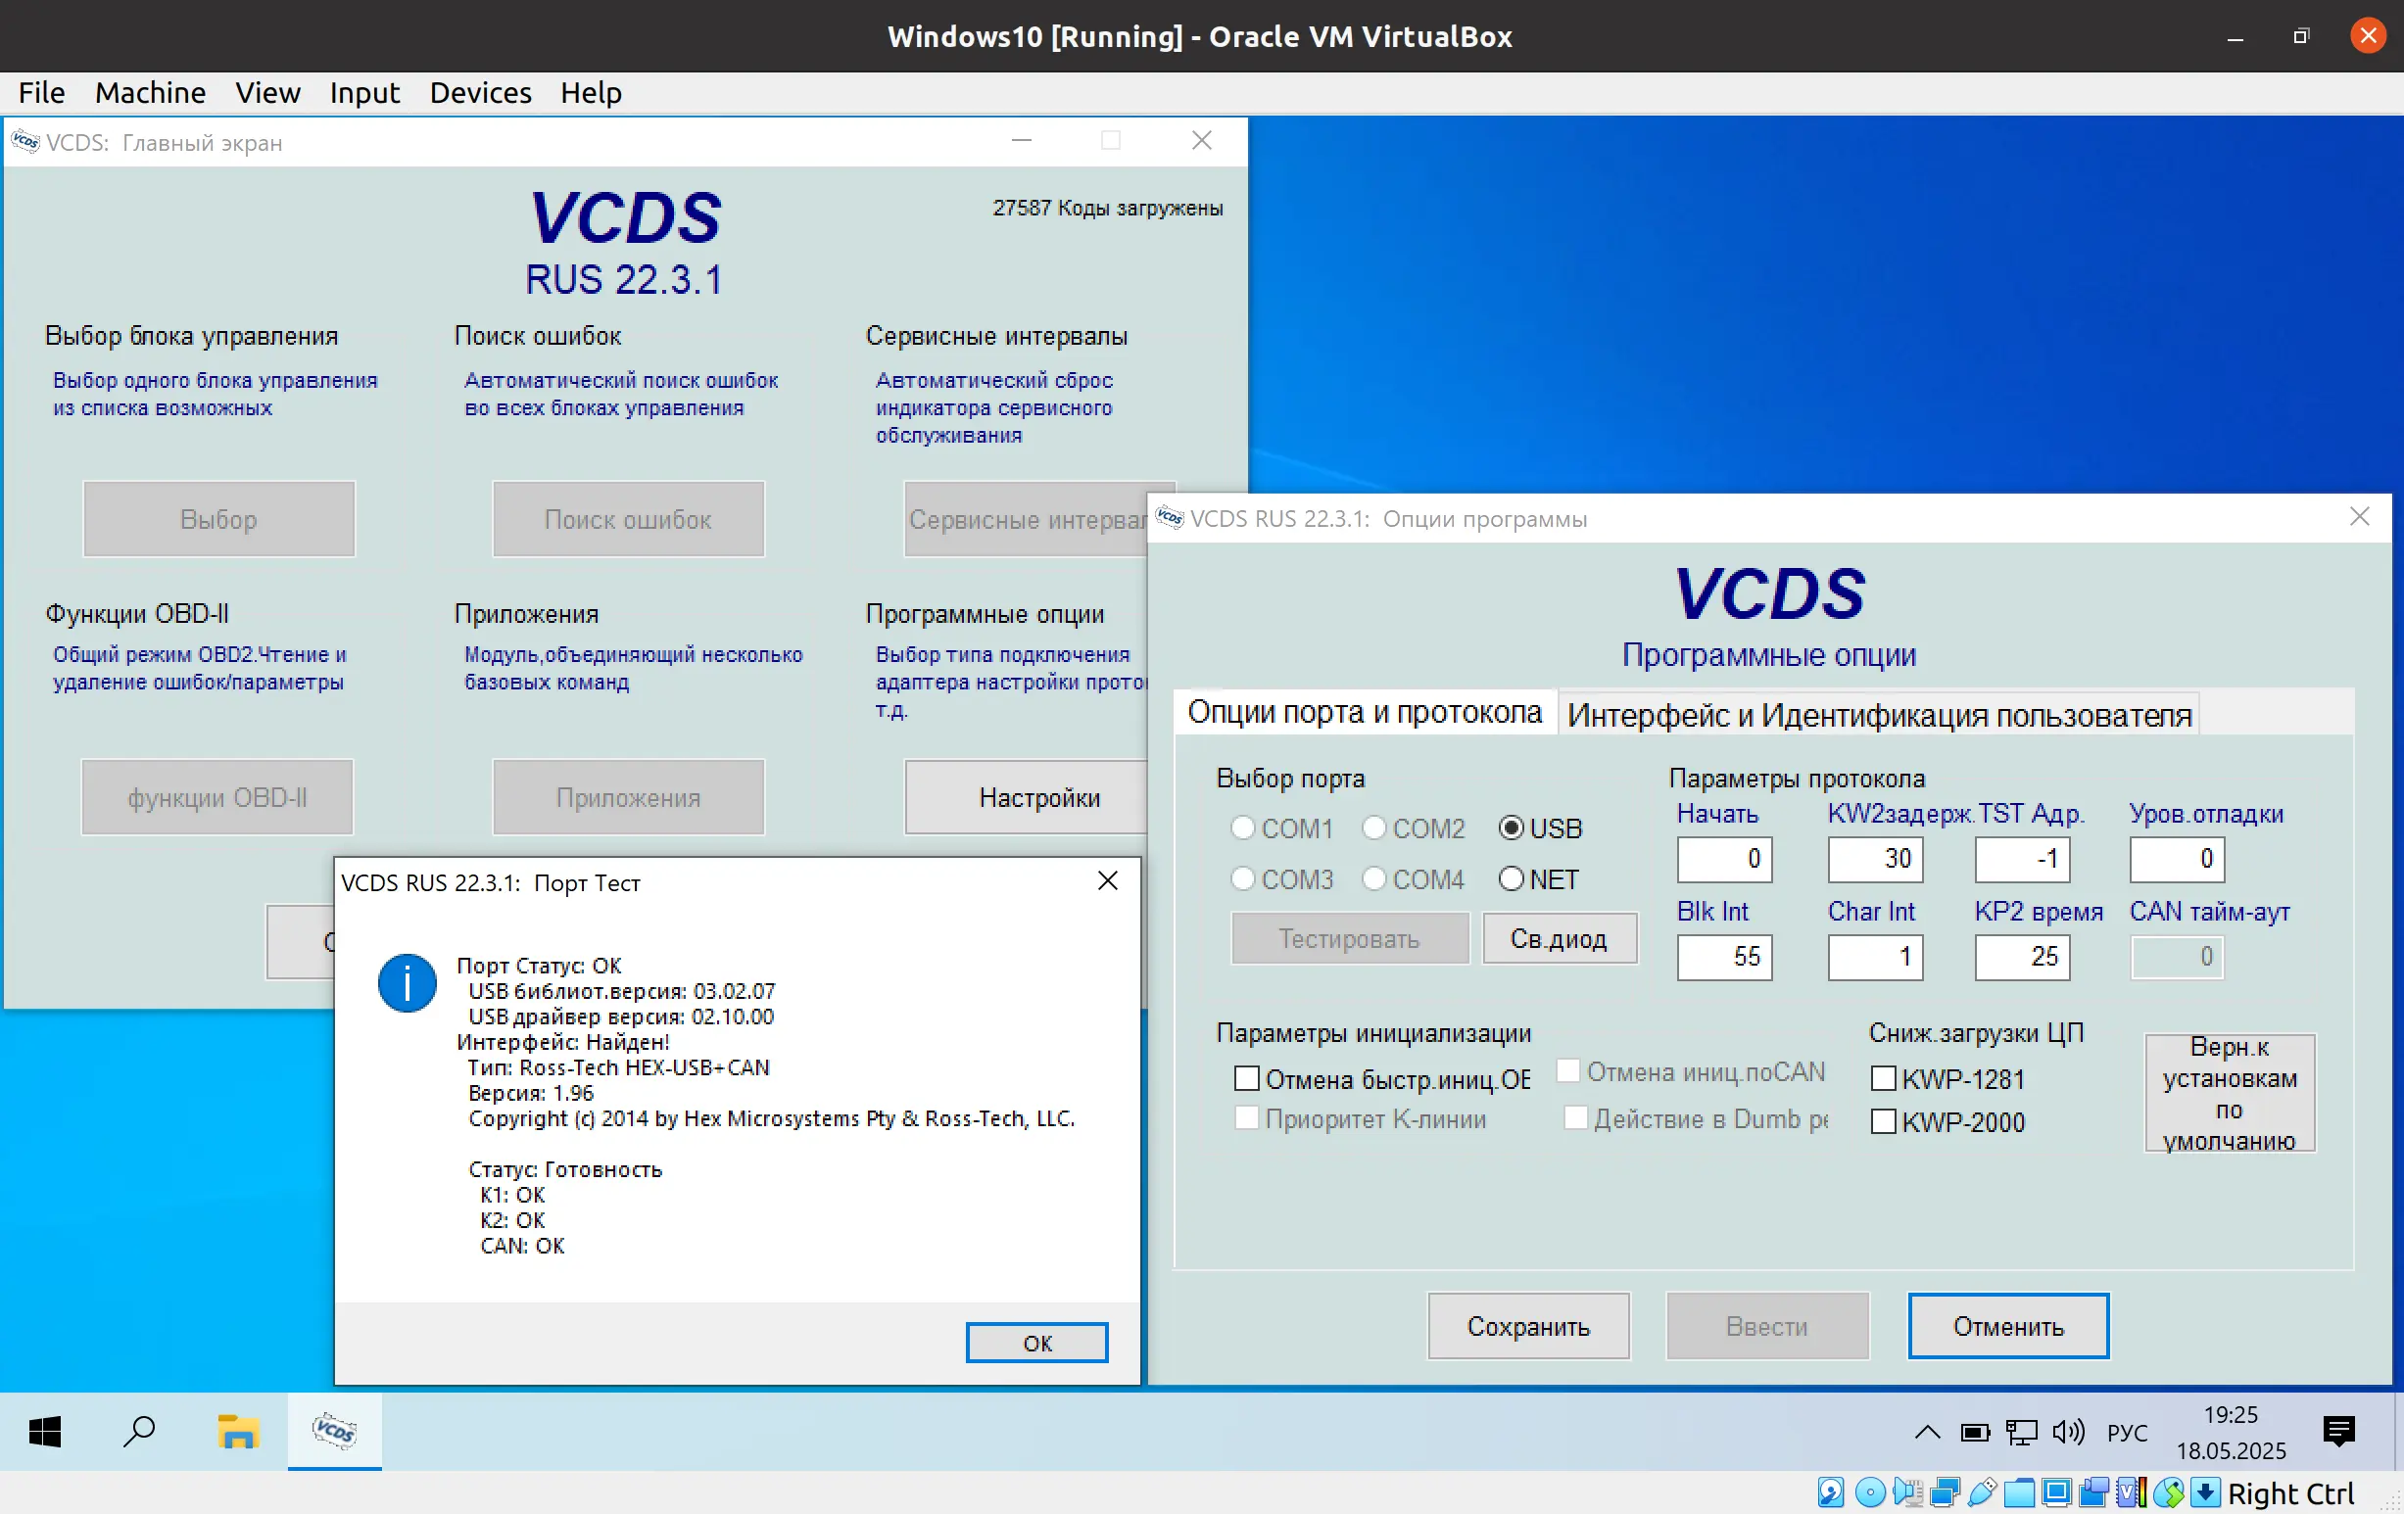
Task: Toggle the Отмена быстр.иниц.ОЕ checkbox
Action: pos(1247,1078)
